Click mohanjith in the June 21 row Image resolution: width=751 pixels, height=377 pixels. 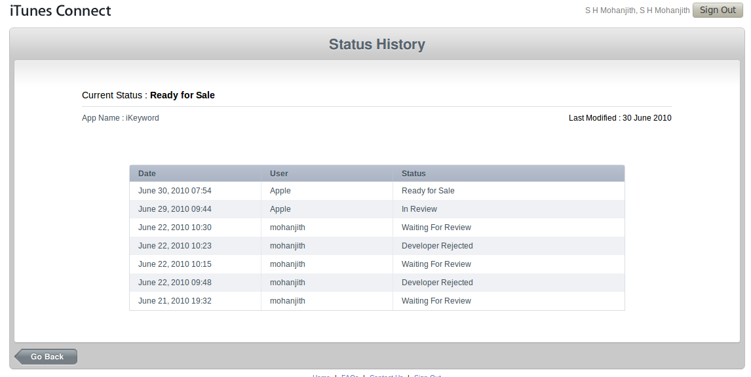pos(288,301)
